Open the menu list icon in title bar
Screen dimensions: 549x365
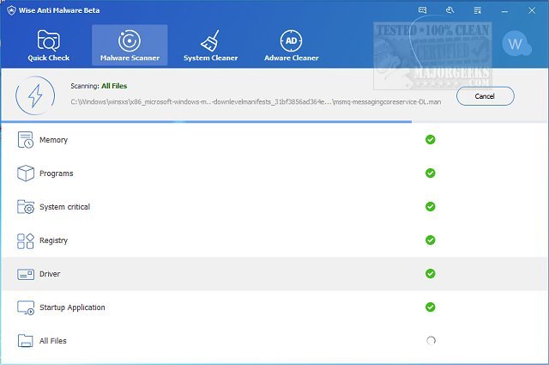click(x=477, y=10)
